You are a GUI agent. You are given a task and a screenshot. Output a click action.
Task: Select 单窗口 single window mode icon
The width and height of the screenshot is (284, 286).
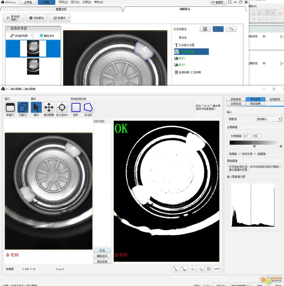click(10, 107)
